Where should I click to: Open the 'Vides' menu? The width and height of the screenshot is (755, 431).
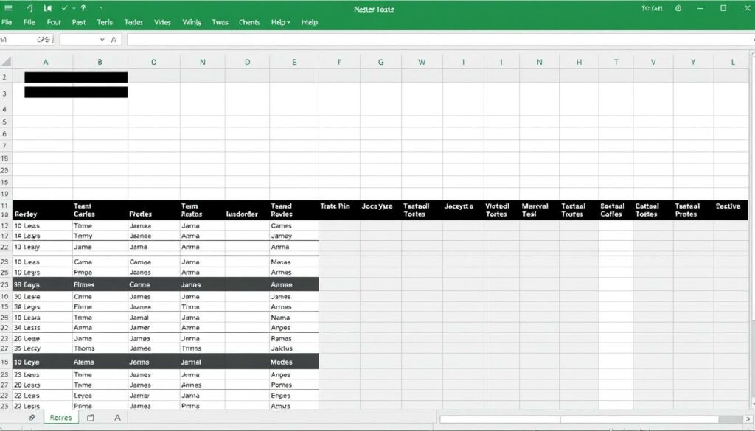coord(162,22)
